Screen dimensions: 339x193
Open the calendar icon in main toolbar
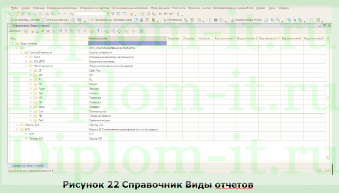(148, 14)
